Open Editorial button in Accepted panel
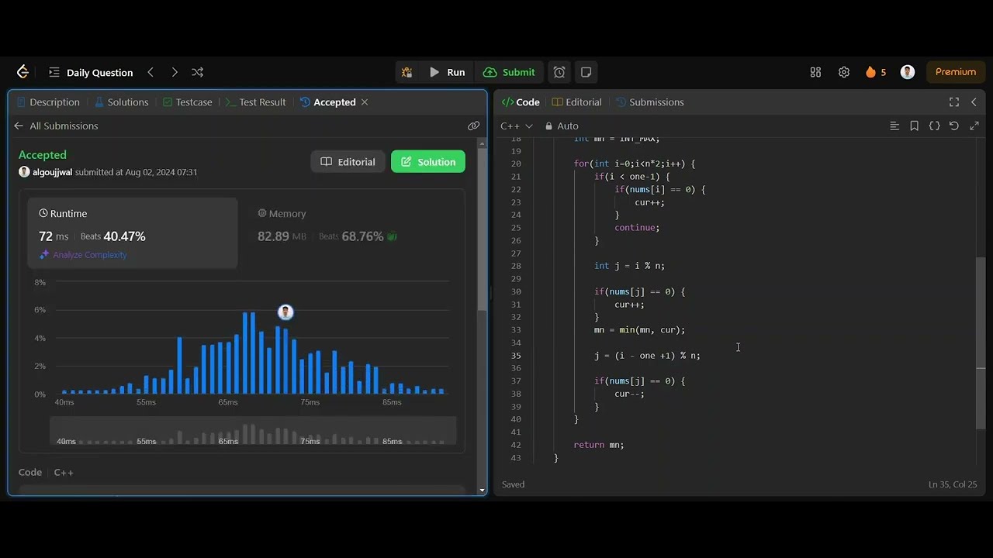The height and width of the screenshot is (558, 993). coord(348,162)
